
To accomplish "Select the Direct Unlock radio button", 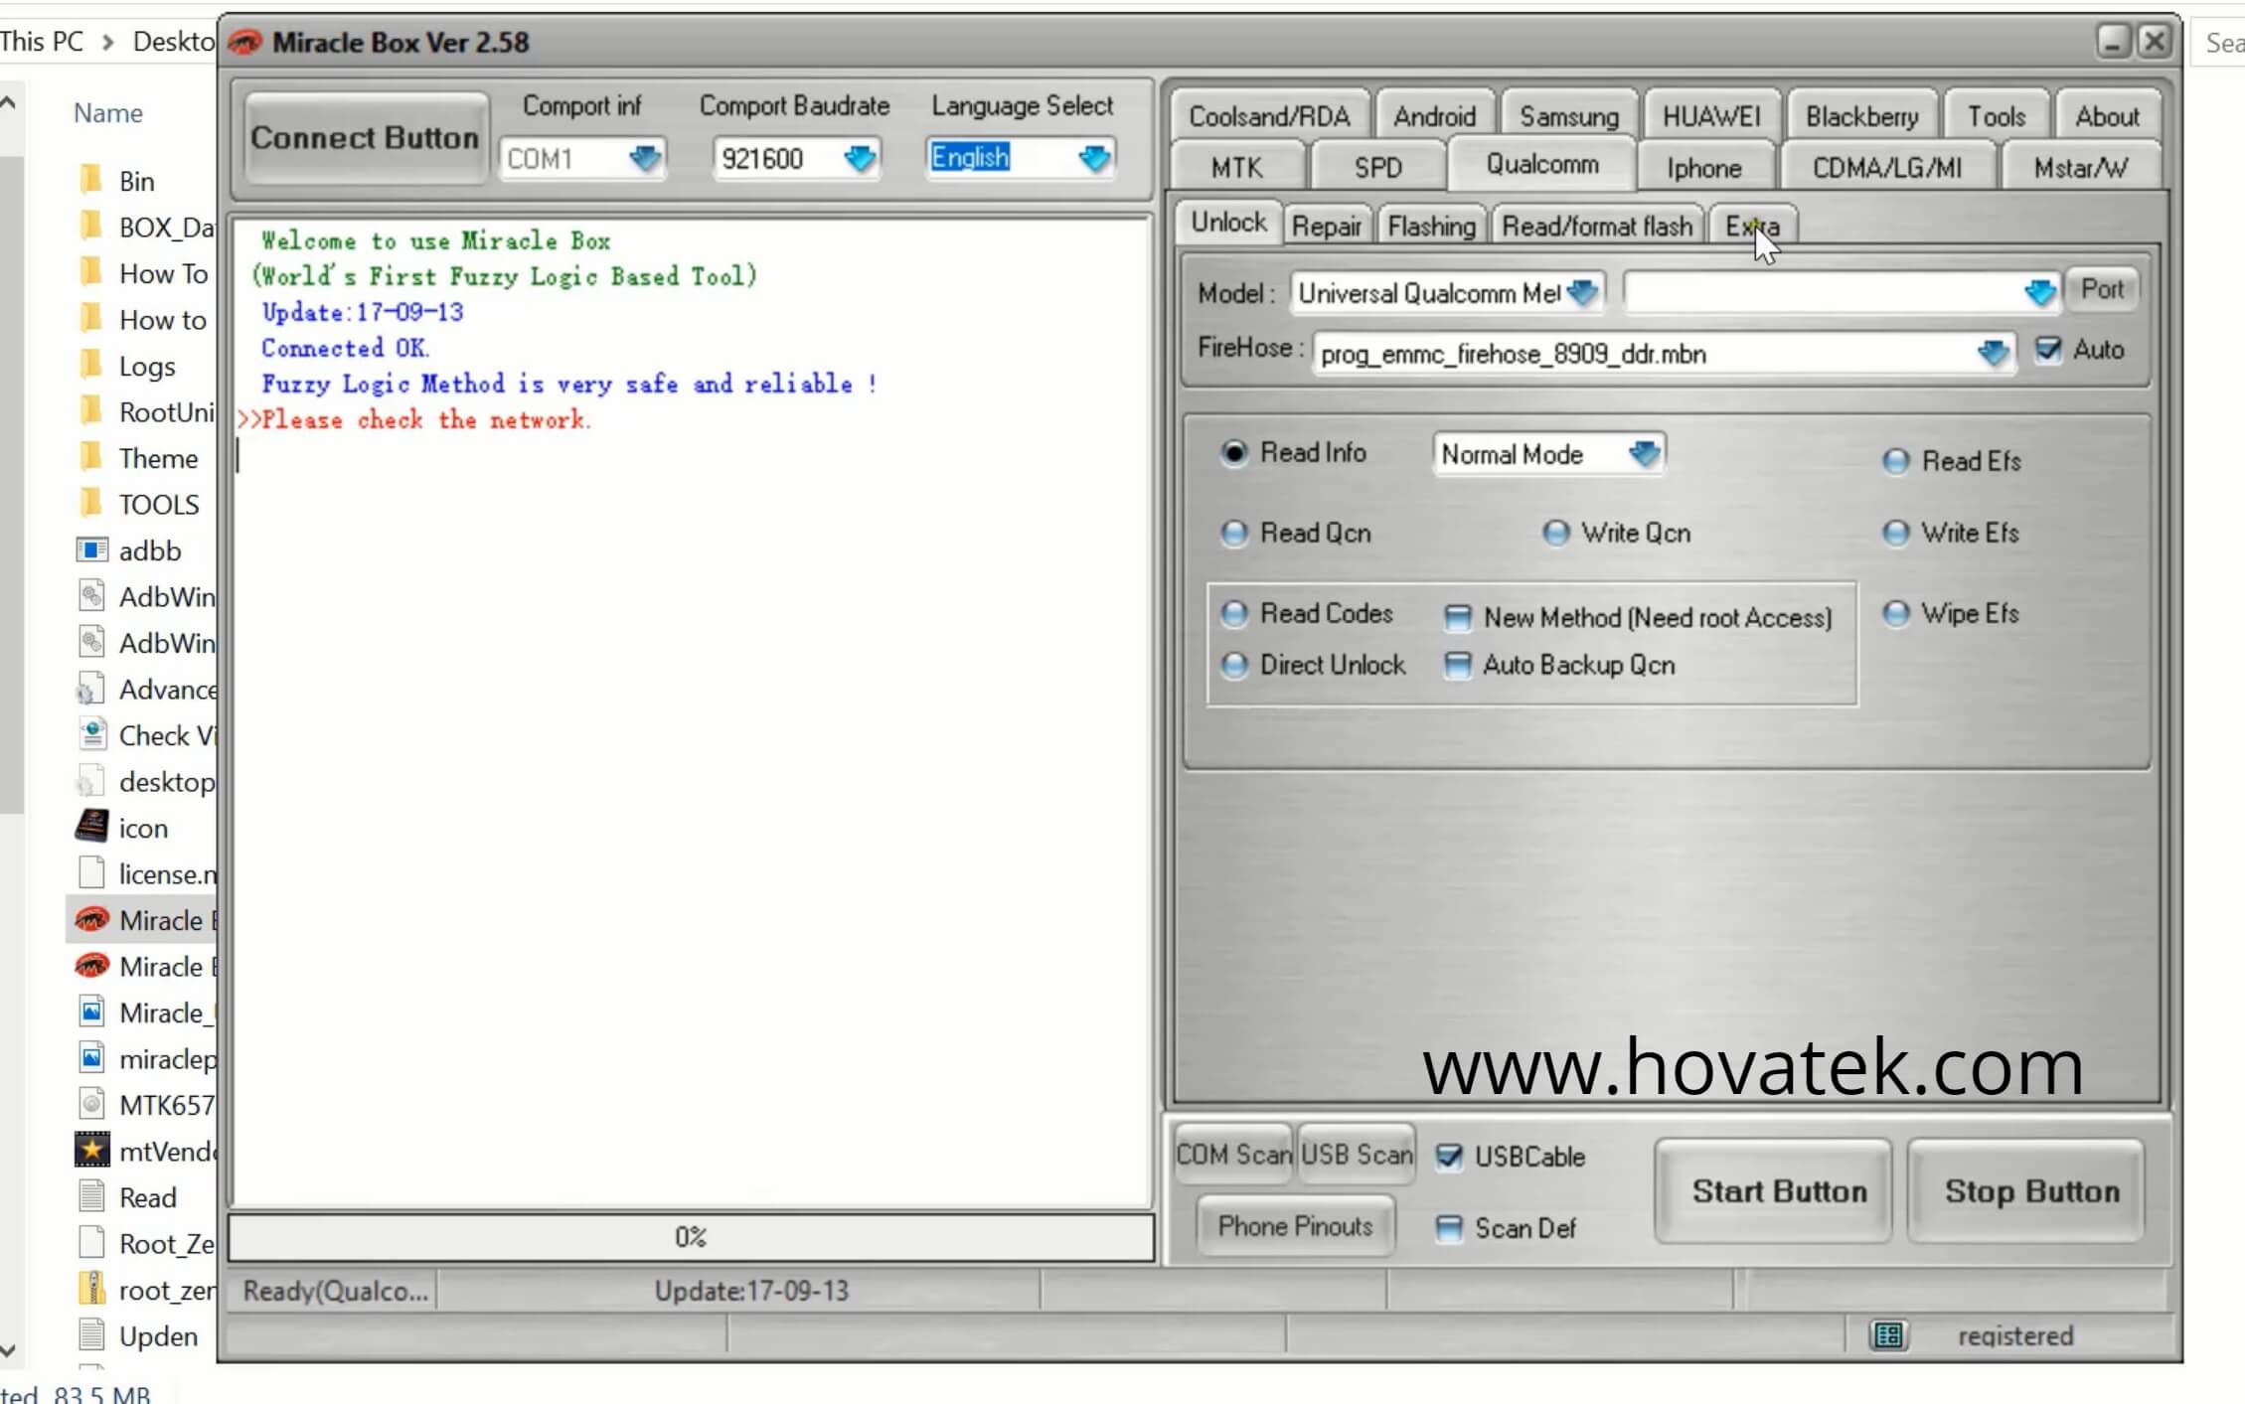I will (x=1233, y=665).
